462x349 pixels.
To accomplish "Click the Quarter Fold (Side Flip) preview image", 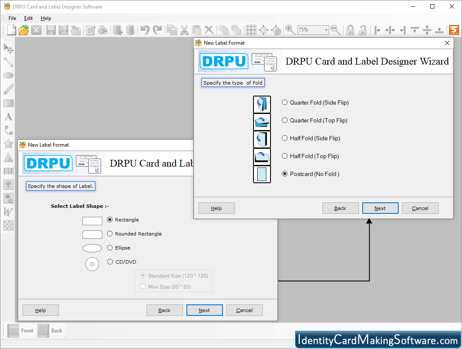I will [x=262, y=104].
